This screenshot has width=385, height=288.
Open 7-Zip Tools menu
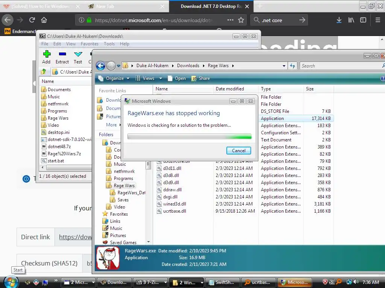click(109, 44)
